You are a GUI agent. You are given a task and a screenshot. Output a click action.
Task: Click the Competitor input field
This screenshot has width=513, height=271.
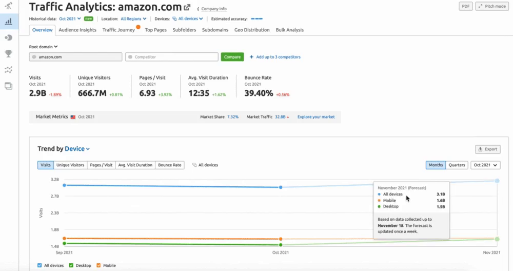[172, 57]
